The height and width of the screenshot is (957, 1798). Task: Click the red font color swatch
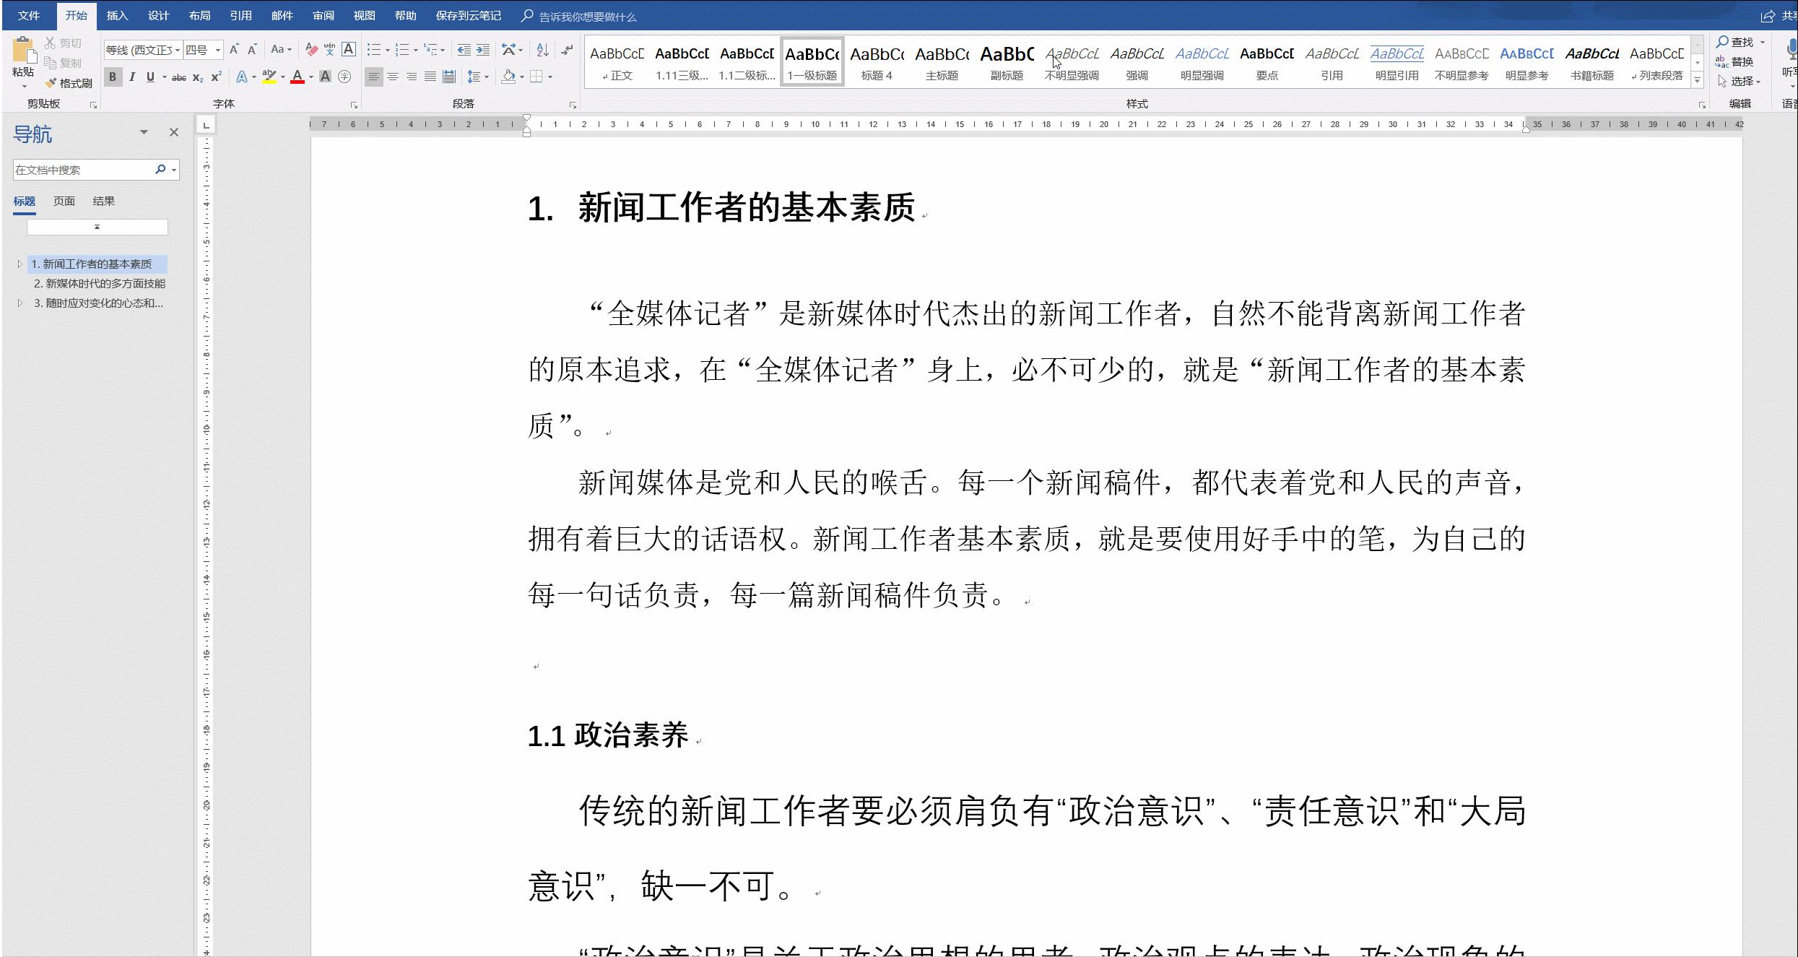[x=298, y=77]
